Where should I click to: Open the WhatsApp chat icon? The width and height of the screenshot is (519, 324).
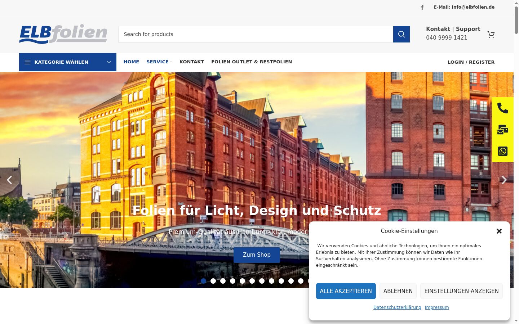click(503, 151)
